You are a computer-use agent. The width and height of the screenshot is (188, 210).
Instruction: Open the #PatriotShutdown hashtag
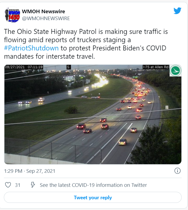click(31, 48)
